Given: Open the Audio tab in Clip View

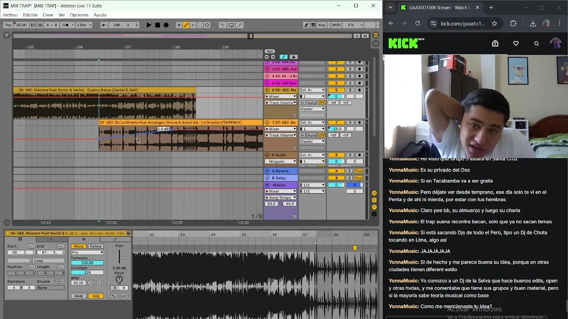Looking at the screenshot, I should (84, 239).
